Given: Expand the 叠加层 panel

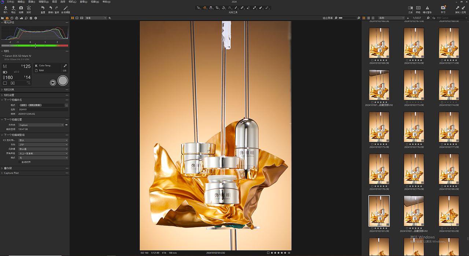Looking at the screenshot, I should [x=2, y=168].
